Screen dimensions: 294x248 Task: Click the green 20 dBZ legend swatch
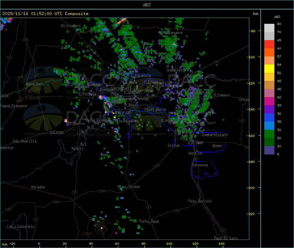[x=269, y=134]
